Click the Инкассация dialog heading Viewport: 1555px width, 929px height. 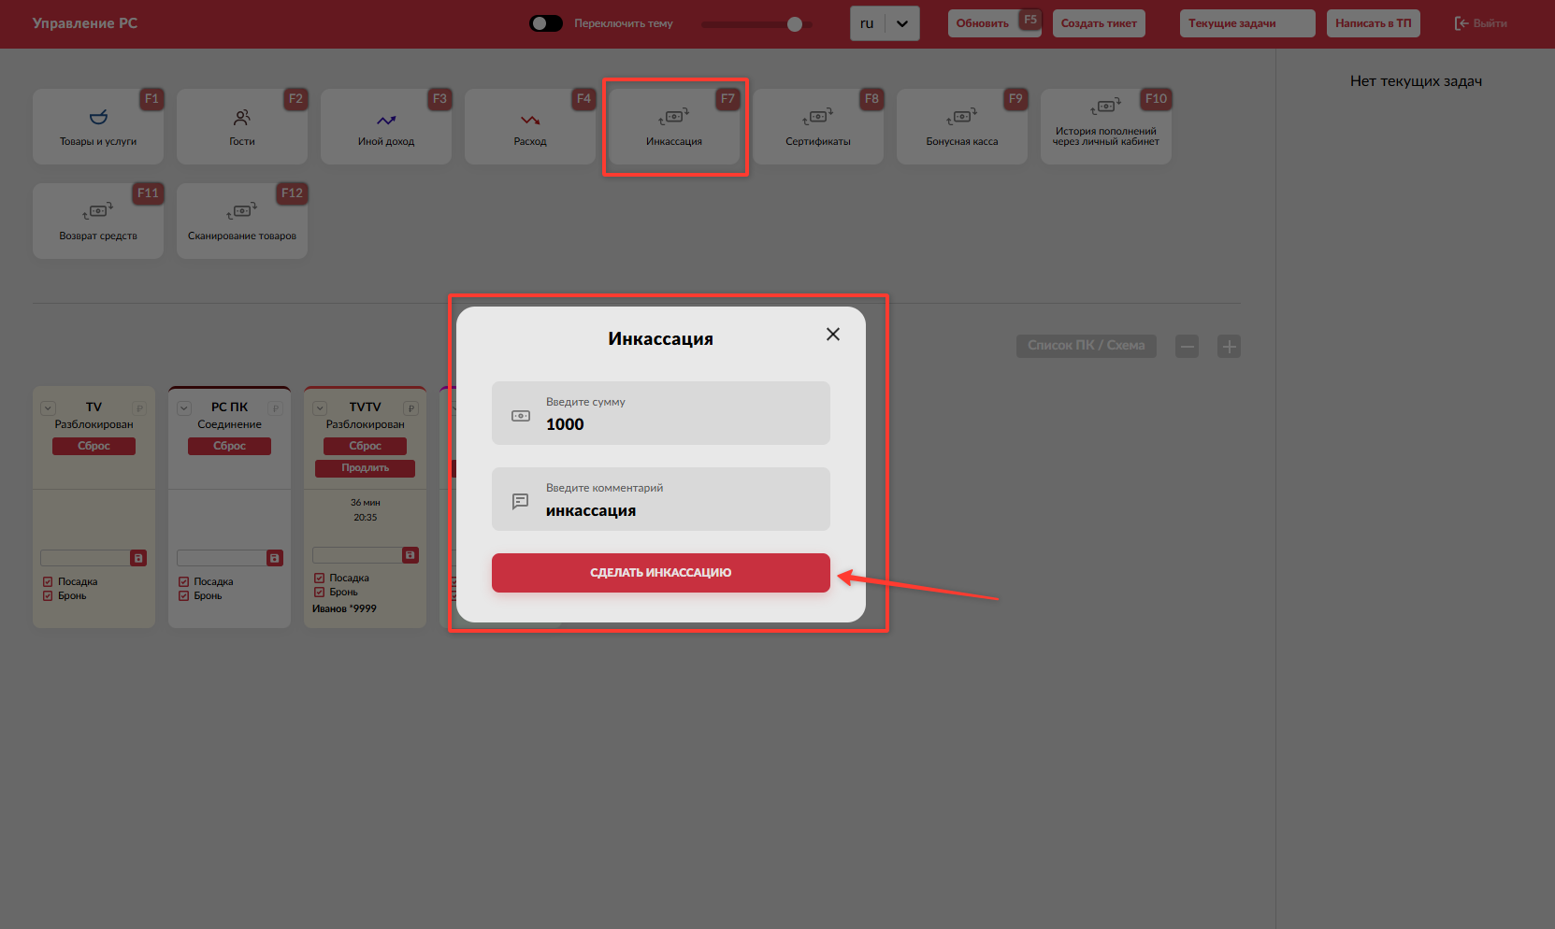pyautogui.click(x=661, y=338)
